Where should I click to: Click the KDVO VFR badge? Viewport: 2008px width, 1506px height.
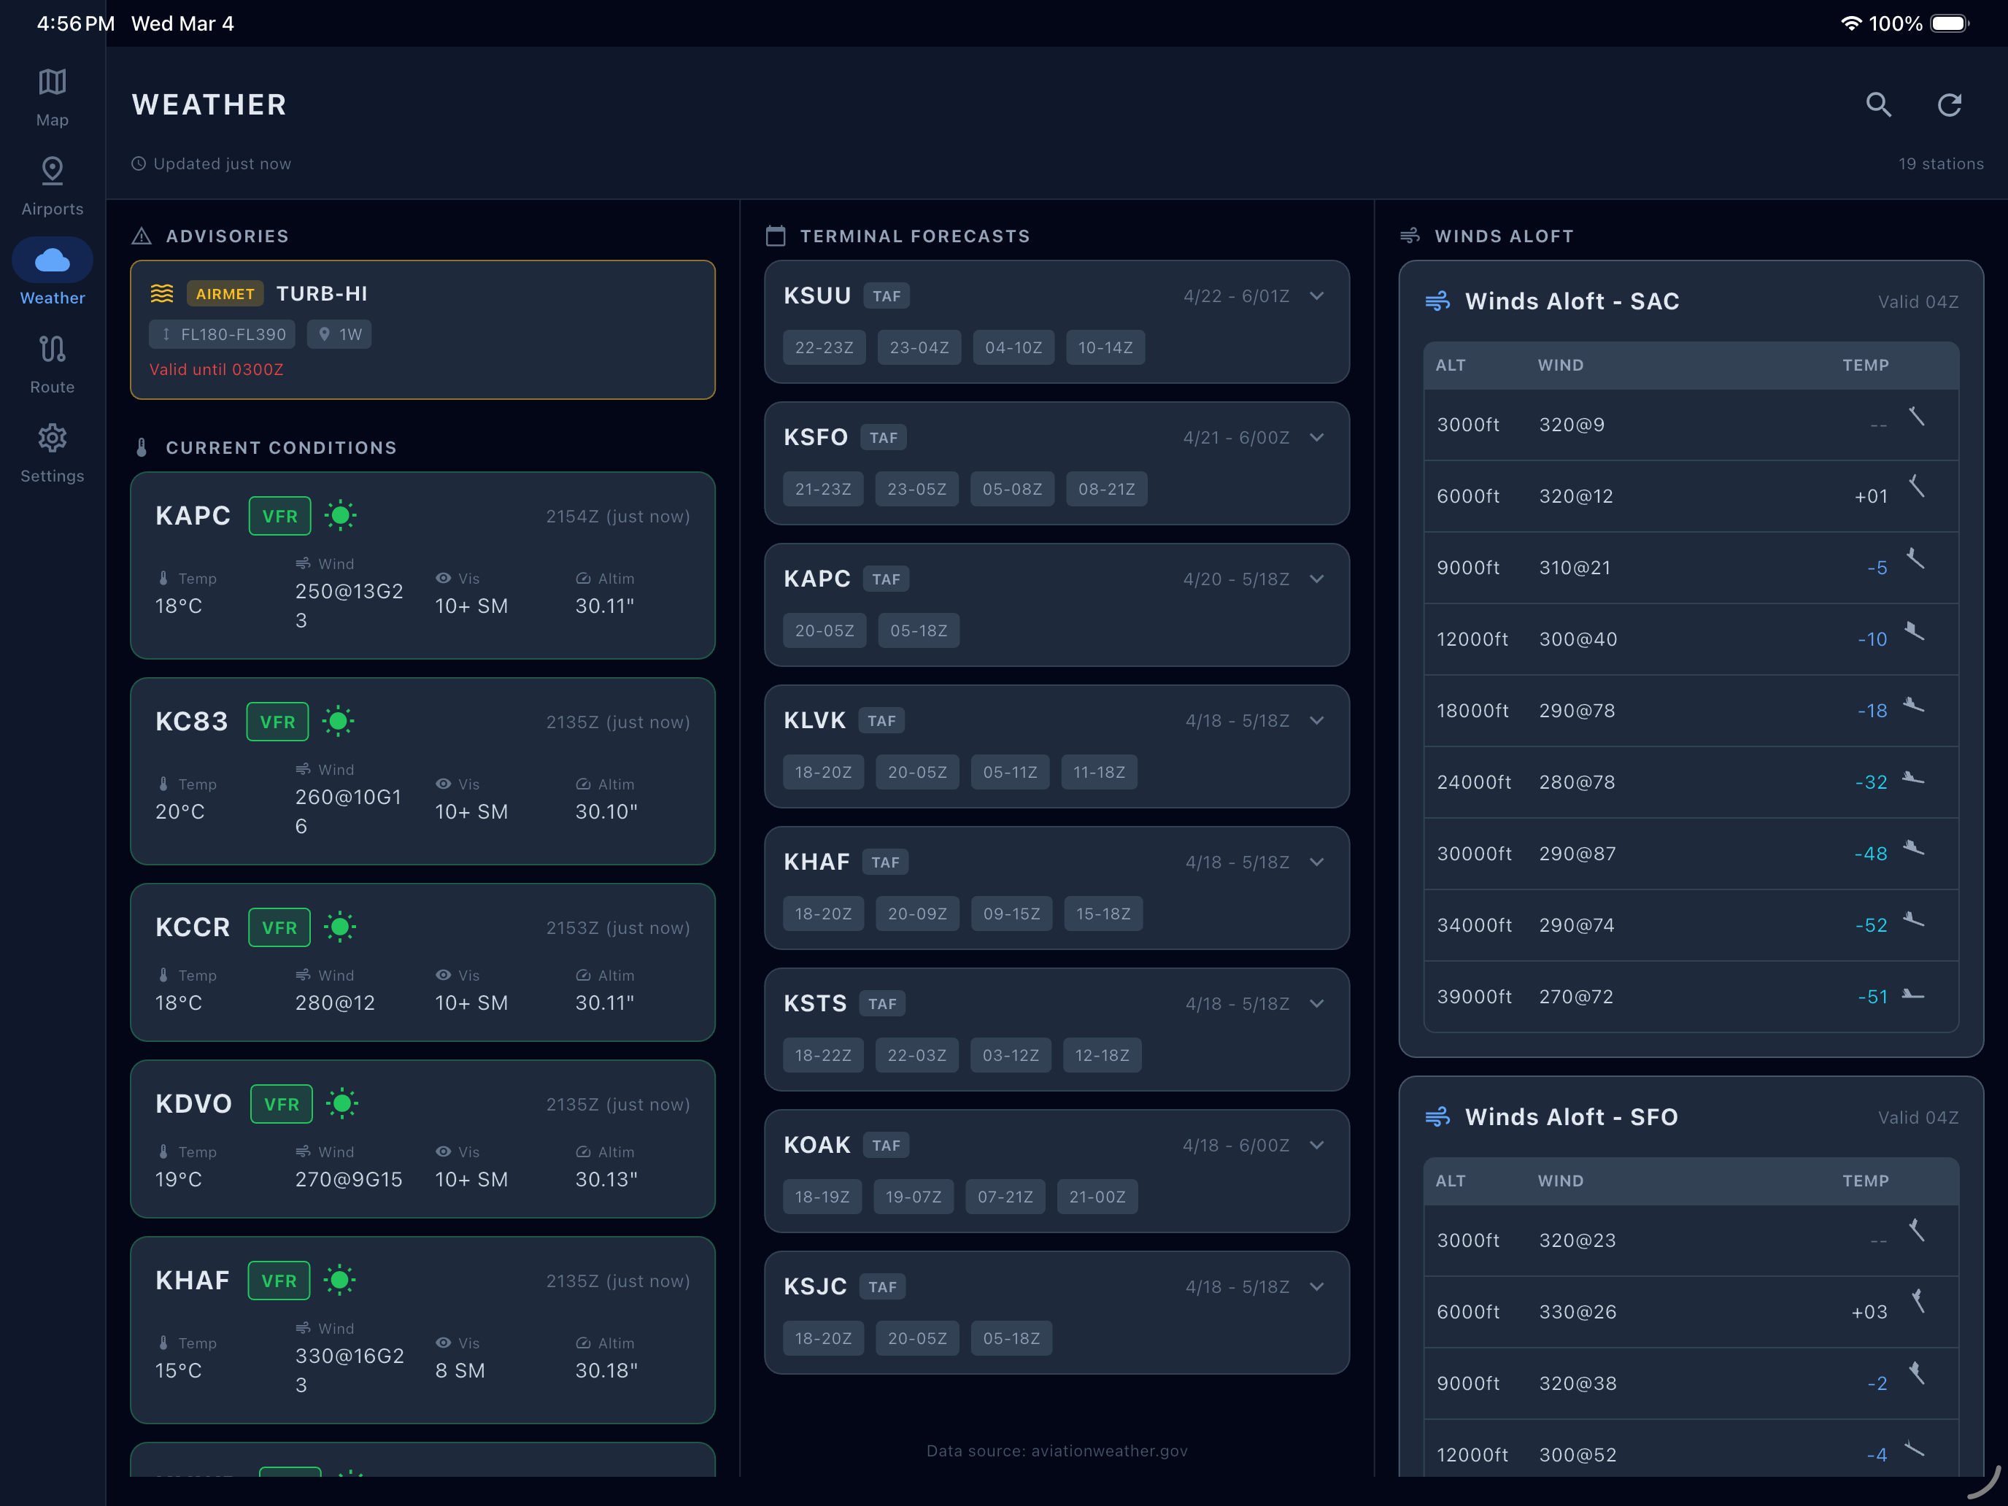tap(282, 1104)
